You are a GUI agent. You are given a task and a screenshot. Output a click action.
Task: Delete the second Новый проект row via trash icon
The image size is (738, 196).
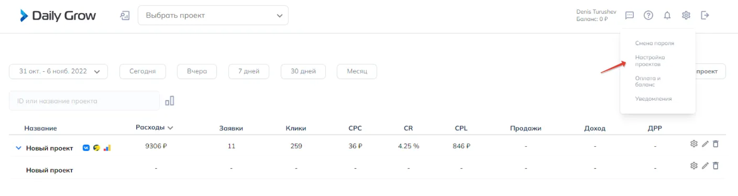click(x=715, y=166)
